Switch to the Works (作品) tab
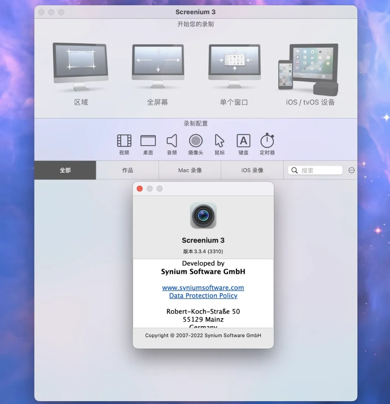 click(127, 170)
